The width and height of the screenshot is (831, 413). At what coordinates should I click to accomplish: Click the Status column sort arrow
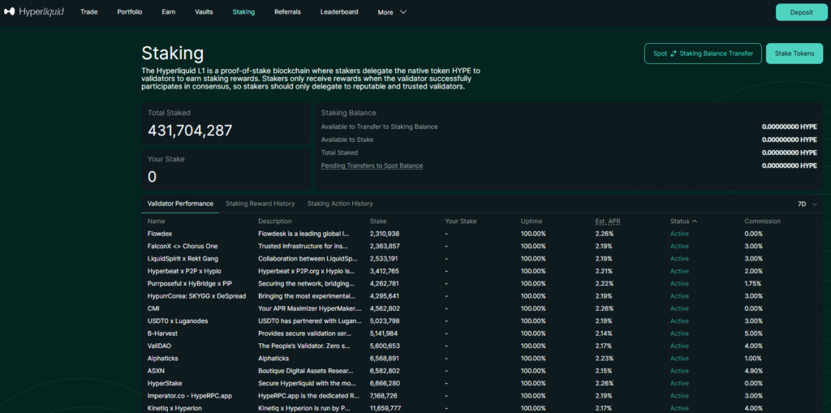coord(694,221)
